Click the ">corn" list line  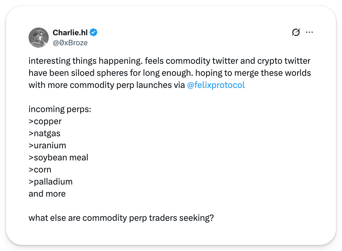[40, 169]
